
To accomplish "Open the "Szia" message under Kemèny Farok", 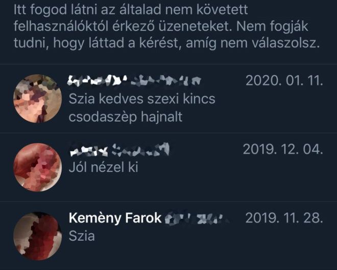I will (82, 236).
